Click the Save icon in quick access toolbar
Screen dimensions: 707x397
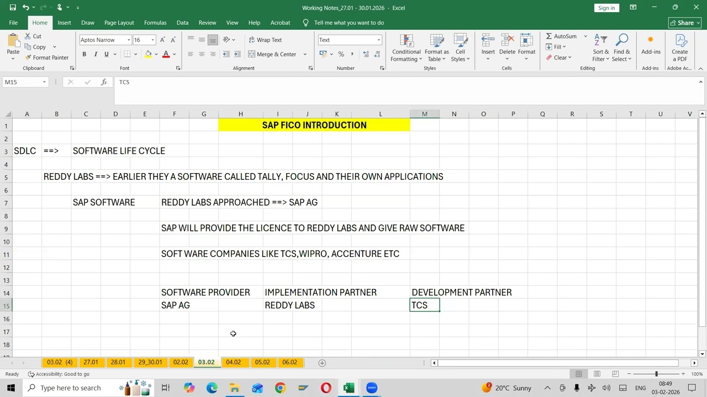point(12,8)
